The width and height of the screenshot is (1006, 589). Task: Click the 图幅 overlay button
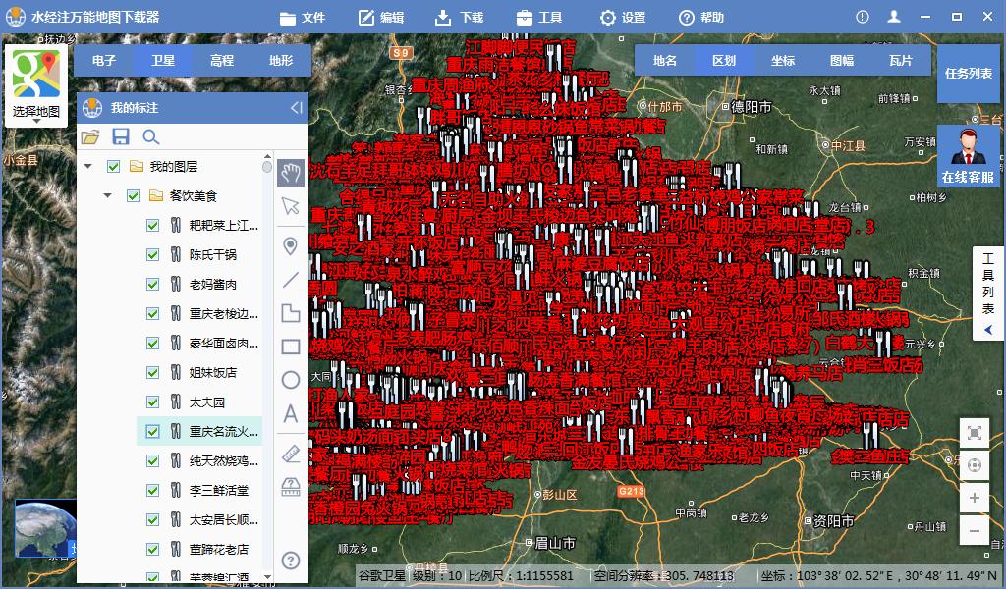(x=842, y=60)
